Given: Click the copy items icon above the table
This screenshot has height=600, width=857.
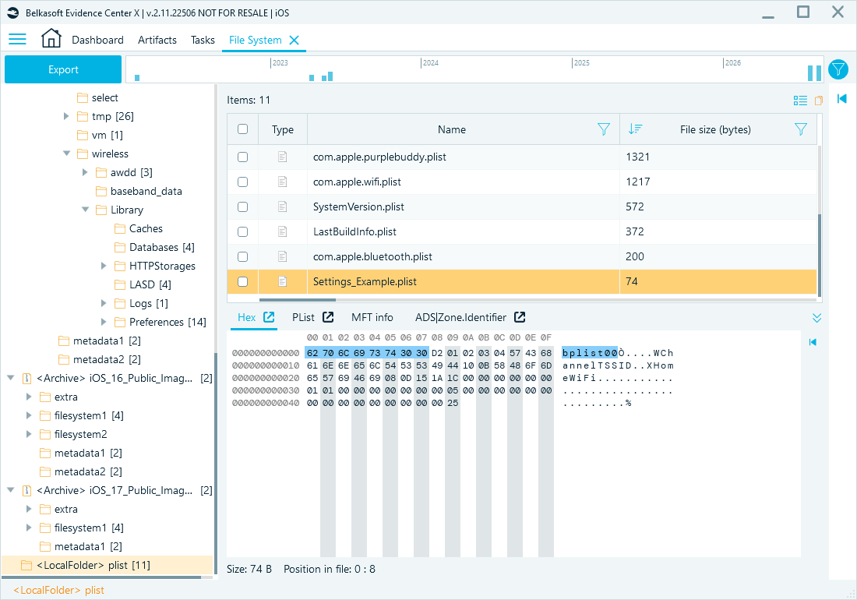Looking at the screenshot, I should point(819,100).
